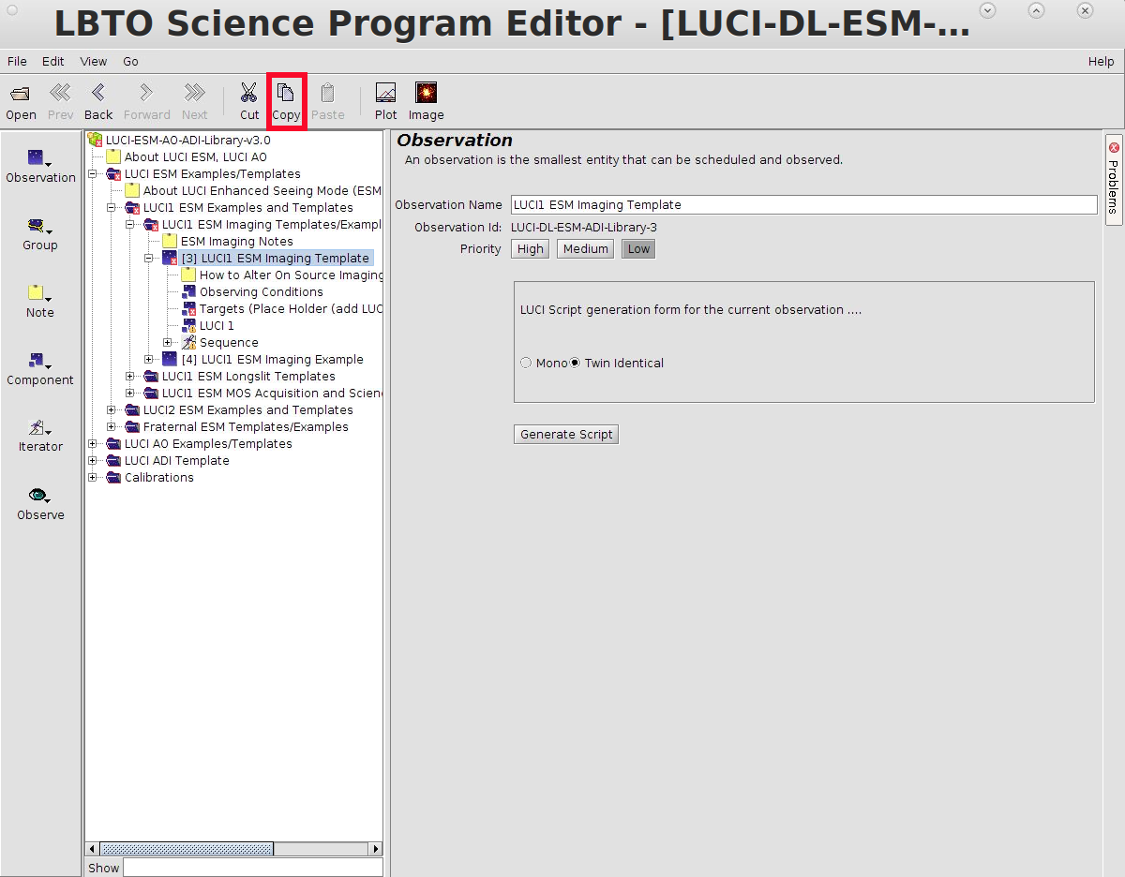The height and width of the screenshot is (877, 1125).
Task: Click the tree scrollbar left arrow
Action: tap(93, 849)
